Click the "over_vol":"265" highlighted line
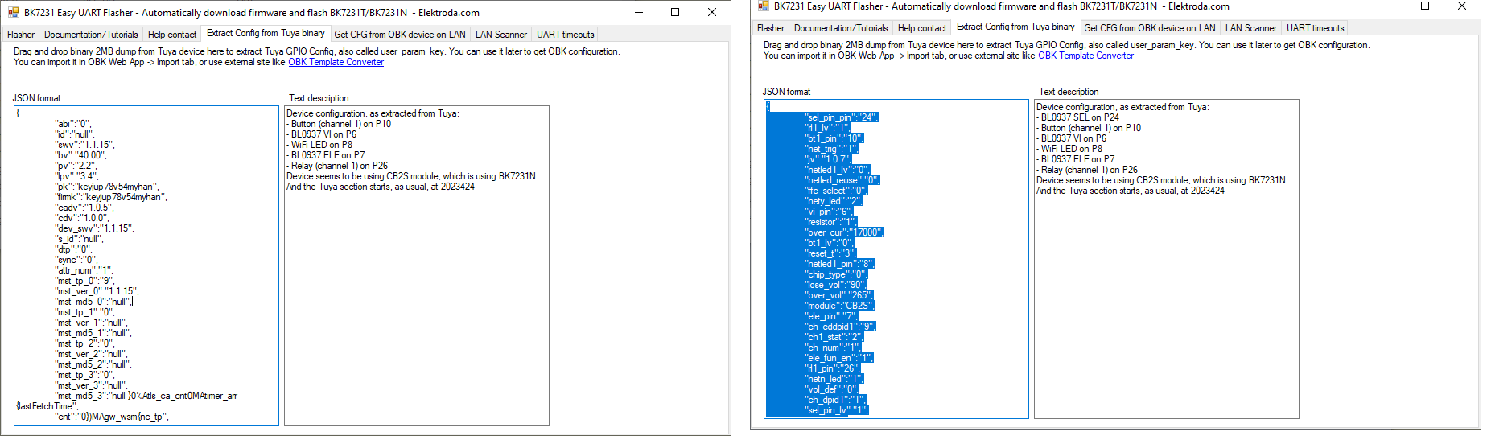The width and height of the screenshot is (1487, 436). pos(839,295)
